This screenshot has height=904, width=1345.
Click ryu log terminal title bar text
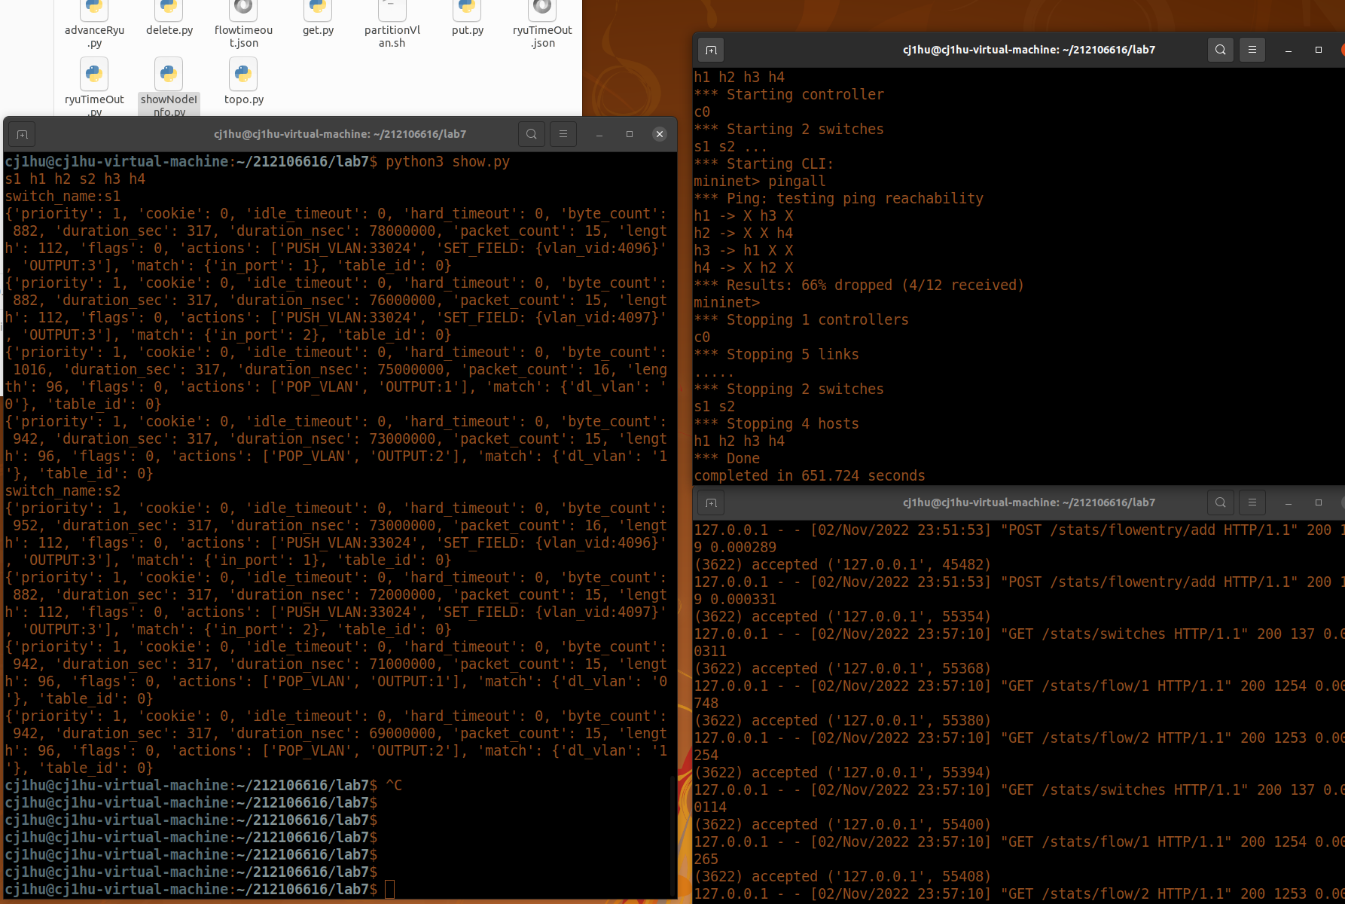(x=1029, y=502)
